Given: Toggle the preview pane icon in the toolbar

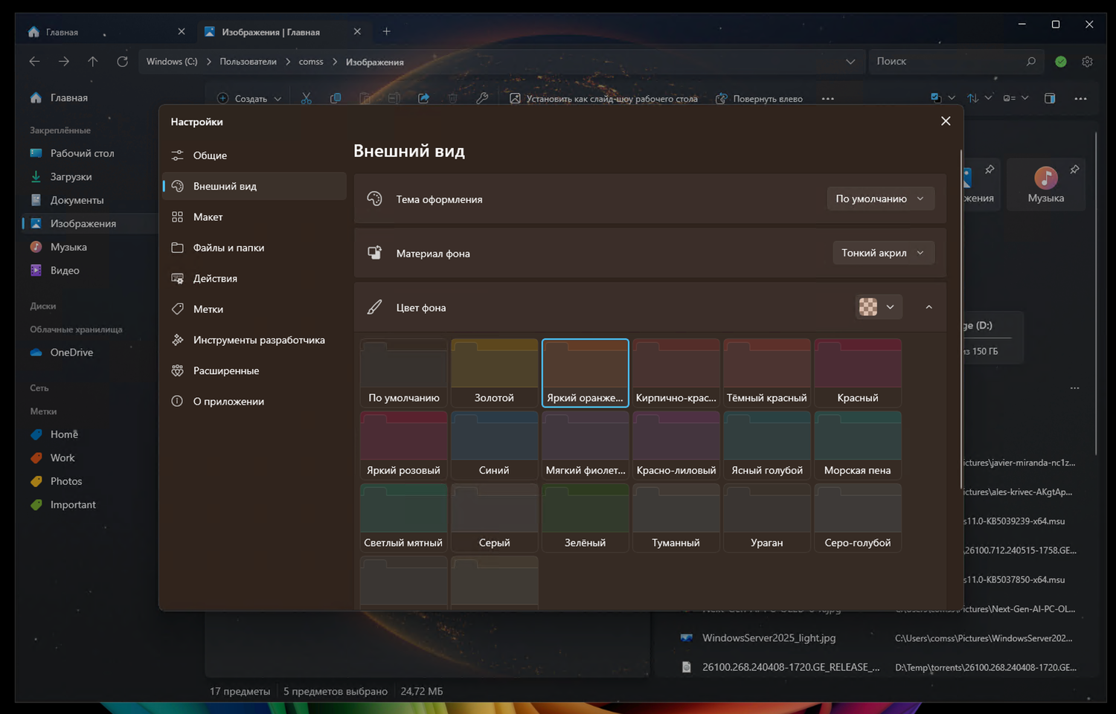Looking at the screenshot, I should (x=1050, y=98).
